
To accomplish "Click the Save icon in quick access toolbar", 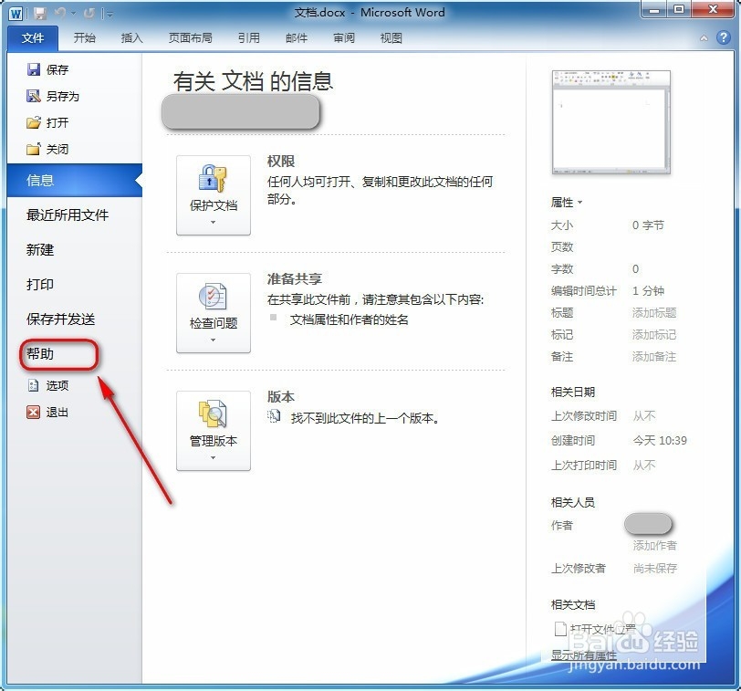I will pos(40,14).
